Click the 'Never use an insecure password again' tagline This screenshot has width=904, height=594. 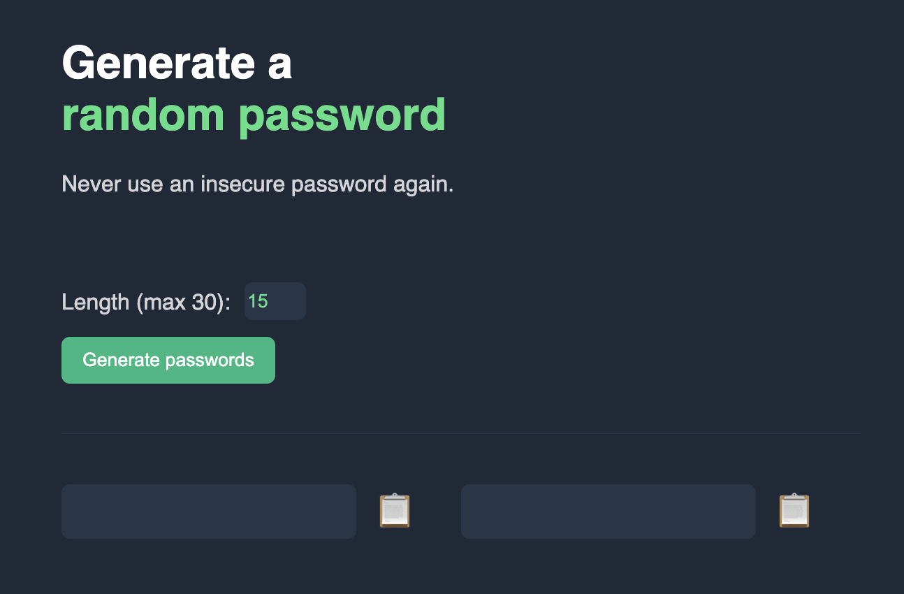(x=258, y=184)
